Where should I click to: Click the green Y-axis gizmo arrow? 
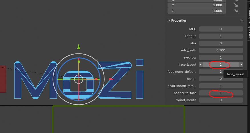click(79, 47)
